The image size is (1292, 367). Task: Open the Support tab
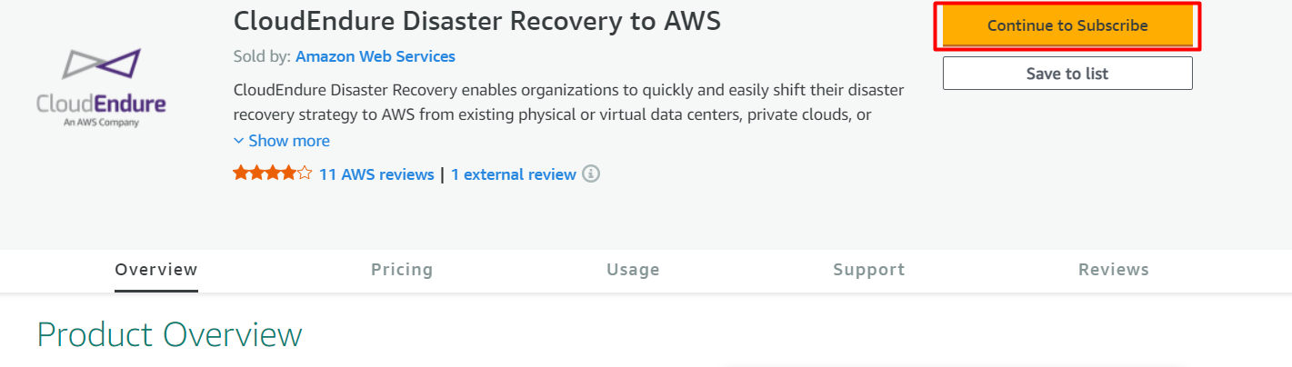(x=869, y=270)
